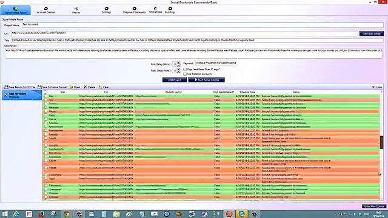Viewport: 388px width, 218px height.
Task: Open File Explorer folder icon on taskbar
Action: tap(116, 214)
